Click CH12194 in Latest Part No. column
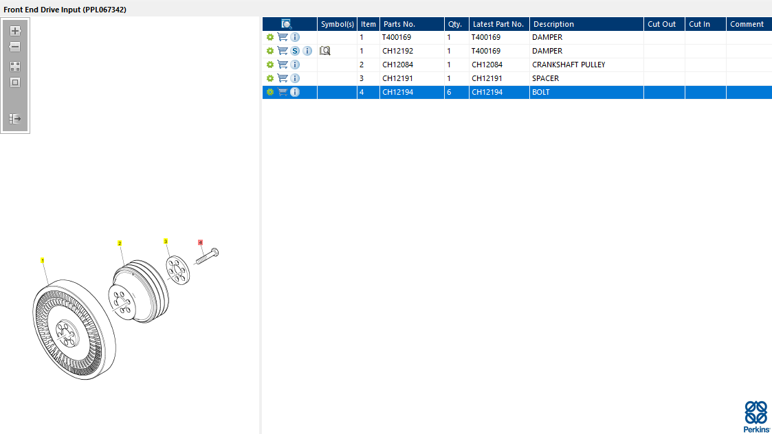 pos(487,92)
